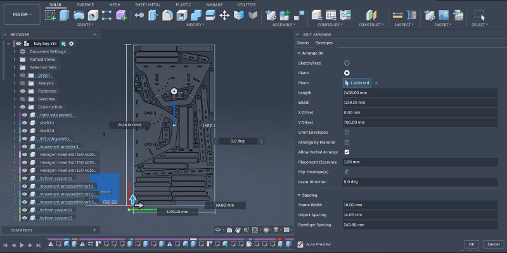This screenshot has height=253, width=507.
Task: Select the Rectangular Pattern tool icon
Action: coord(106,15)
